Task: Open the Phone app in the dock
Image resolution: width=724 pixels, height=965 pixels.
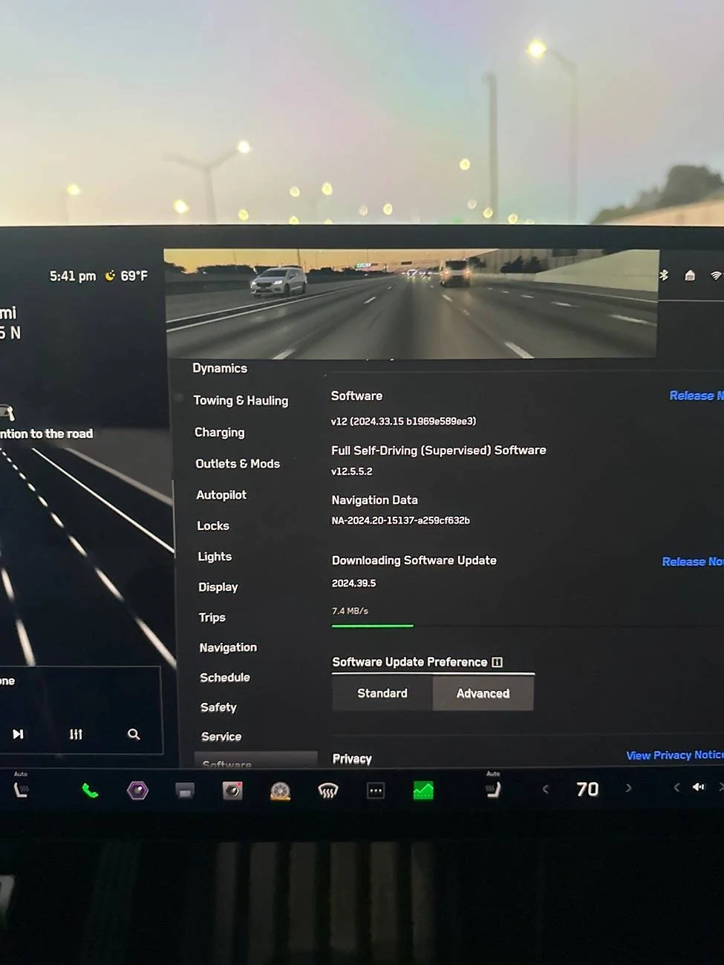Action: (90, 791)
